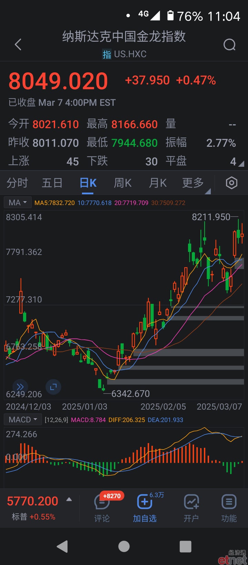Tap the back arrow icon
Viewport: 248px width, 565px height.
point(18,44)
